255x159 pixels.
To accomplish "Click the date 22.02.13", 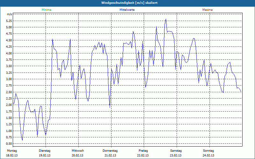I will coord(143,156).
